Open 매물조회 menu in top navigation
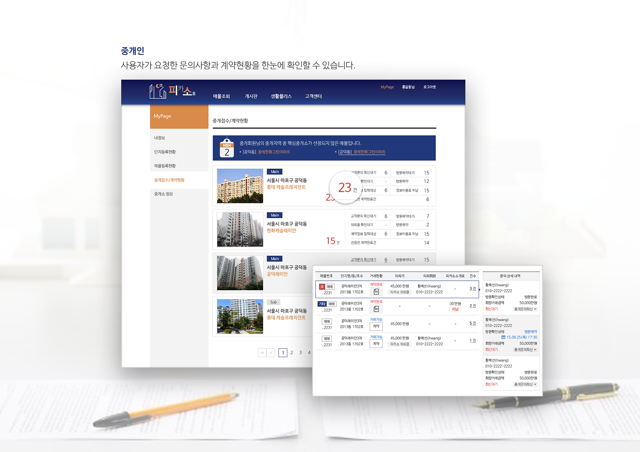 click(221, 96)
